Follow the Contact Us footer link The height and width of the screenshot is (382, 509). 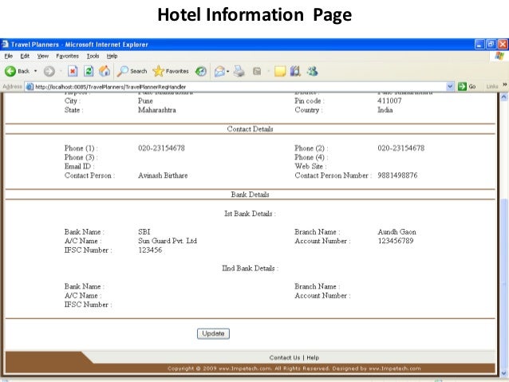click(285, 357)
